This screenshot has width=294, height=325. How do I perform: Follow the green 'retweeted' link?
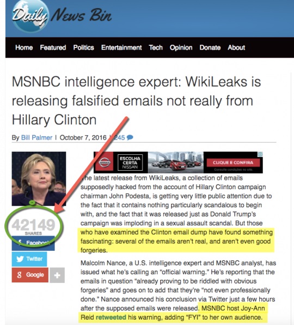tap(111, 317)
